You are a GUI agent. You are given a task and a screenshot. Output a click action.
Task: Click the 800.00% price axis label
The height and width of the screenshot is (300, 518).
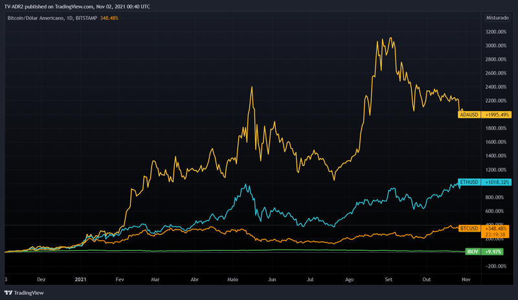[x=495, y=197]
